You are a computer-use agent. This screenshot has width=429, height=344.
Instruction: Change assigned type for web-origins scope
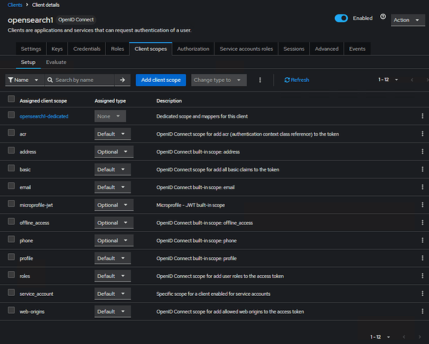(113, 312)
